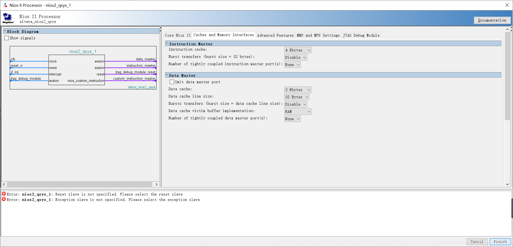Viewport: 513px width, 247px height.
Task: Click the reset_n port label
Action: (16, 65)
